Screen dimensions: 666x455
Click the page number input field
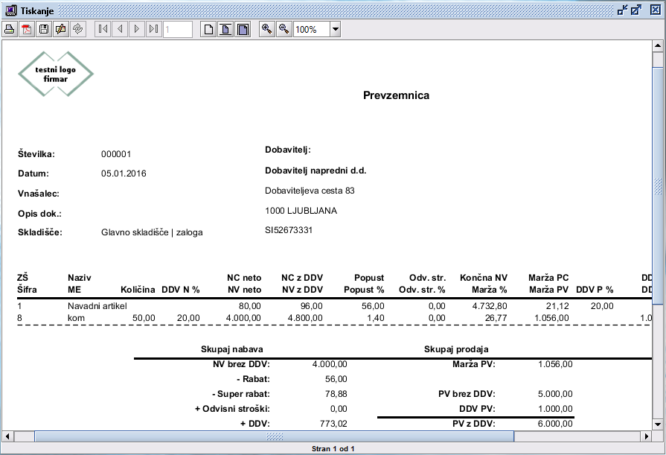pos(178,29)
